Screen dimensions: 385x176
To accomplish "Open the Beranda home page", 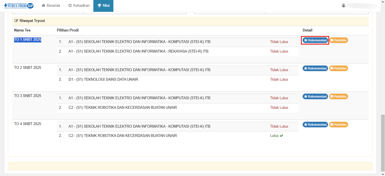I will pos(51,6).
